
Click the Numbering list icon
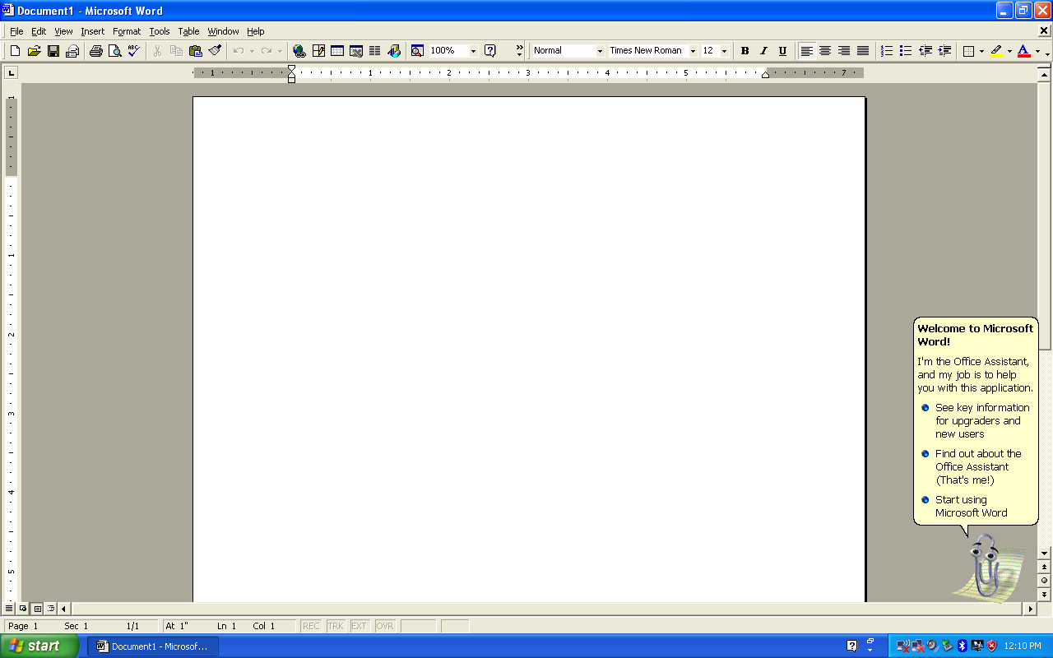tap(887, 51)
